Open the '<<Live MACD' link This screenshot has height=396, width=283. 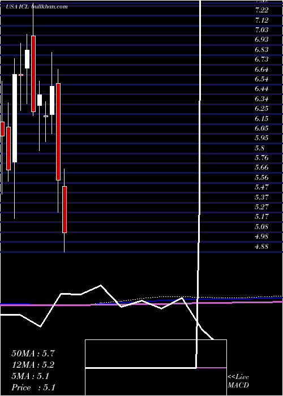238,381
